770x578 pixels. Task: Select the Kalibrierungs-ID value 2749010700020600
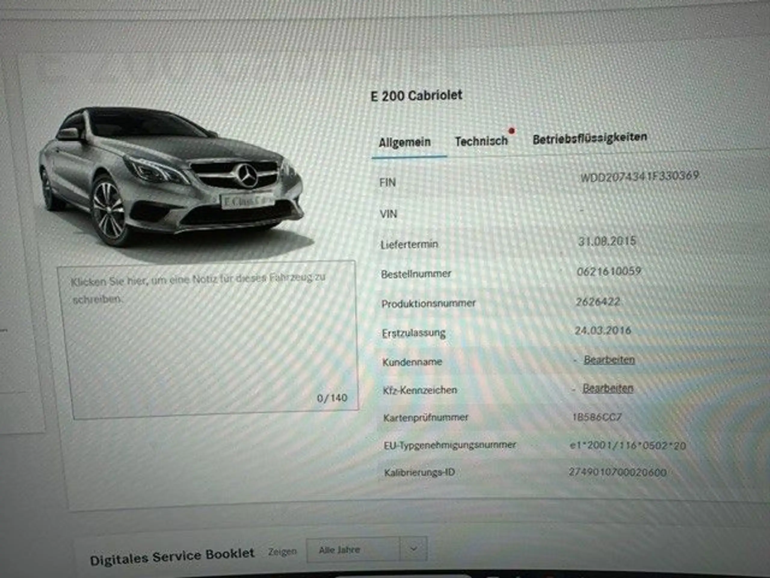[618, 472]
